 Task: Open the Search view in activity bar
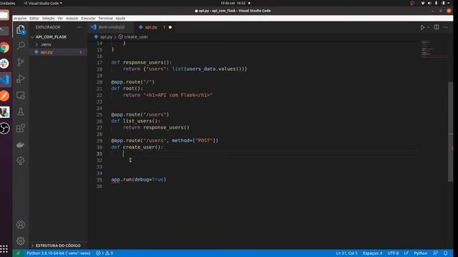[x=21, y=45]
